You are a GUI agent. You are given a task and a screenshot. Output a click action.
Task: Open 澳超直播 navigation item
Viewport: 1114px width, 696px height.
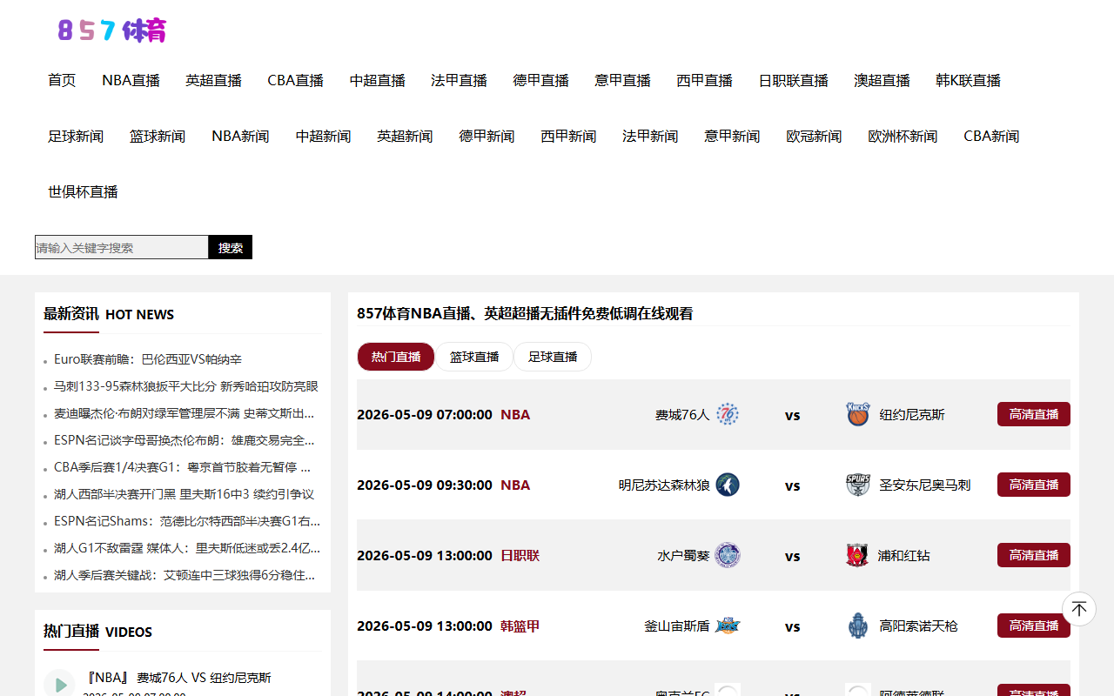point(882,80)
